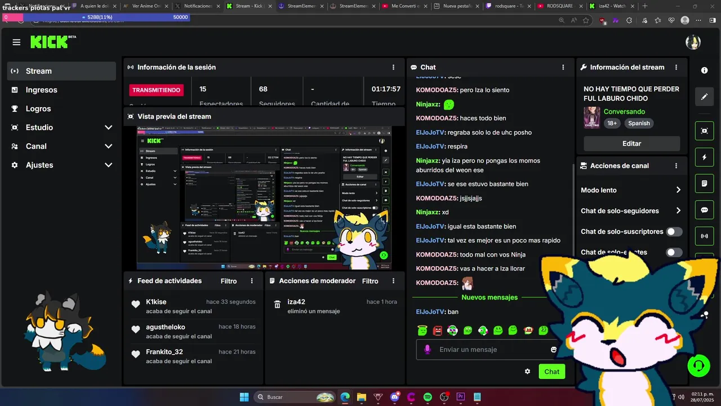Click the chat bubble icon in right sidebar

coord(704,210)
